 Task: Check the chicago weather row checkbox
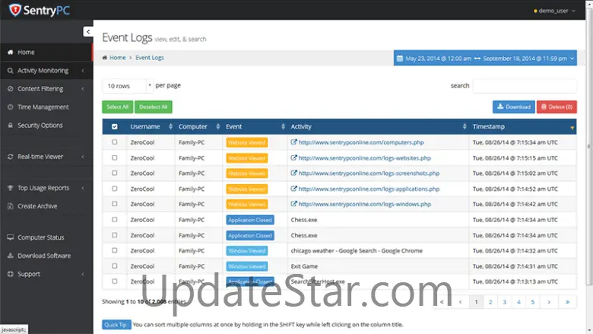115,250
